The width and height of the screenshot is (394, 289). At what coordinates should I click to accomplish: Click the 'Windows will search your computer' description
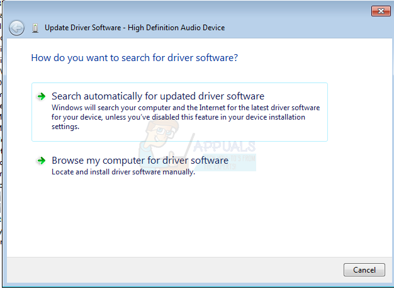pos(186,117)
